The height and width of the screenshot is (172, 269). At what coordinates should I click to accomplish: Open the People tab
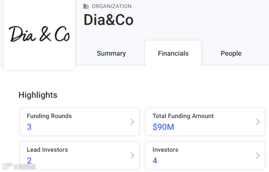pyautogui.click(x=231, y=54)
